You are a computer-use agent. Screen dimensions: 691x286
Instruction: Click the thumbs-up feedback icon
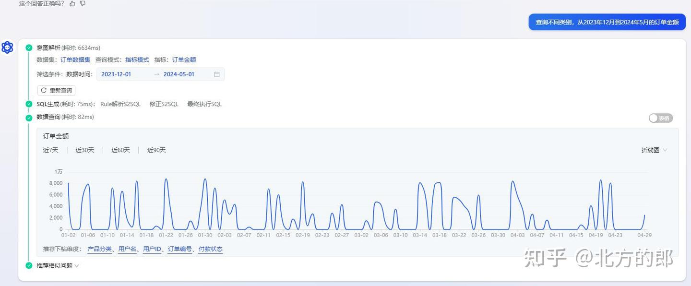(x=72, y=3)
